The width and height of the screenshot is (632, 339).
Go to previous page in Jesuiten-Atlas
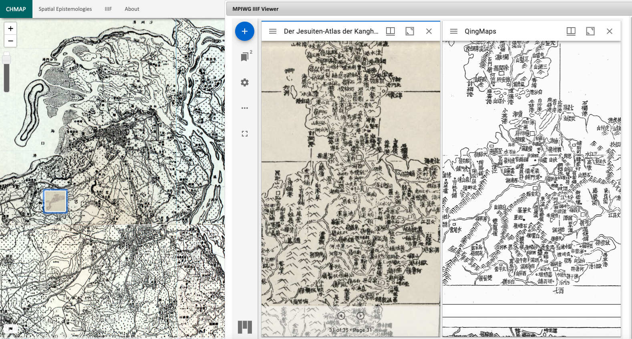coord(341,316)
